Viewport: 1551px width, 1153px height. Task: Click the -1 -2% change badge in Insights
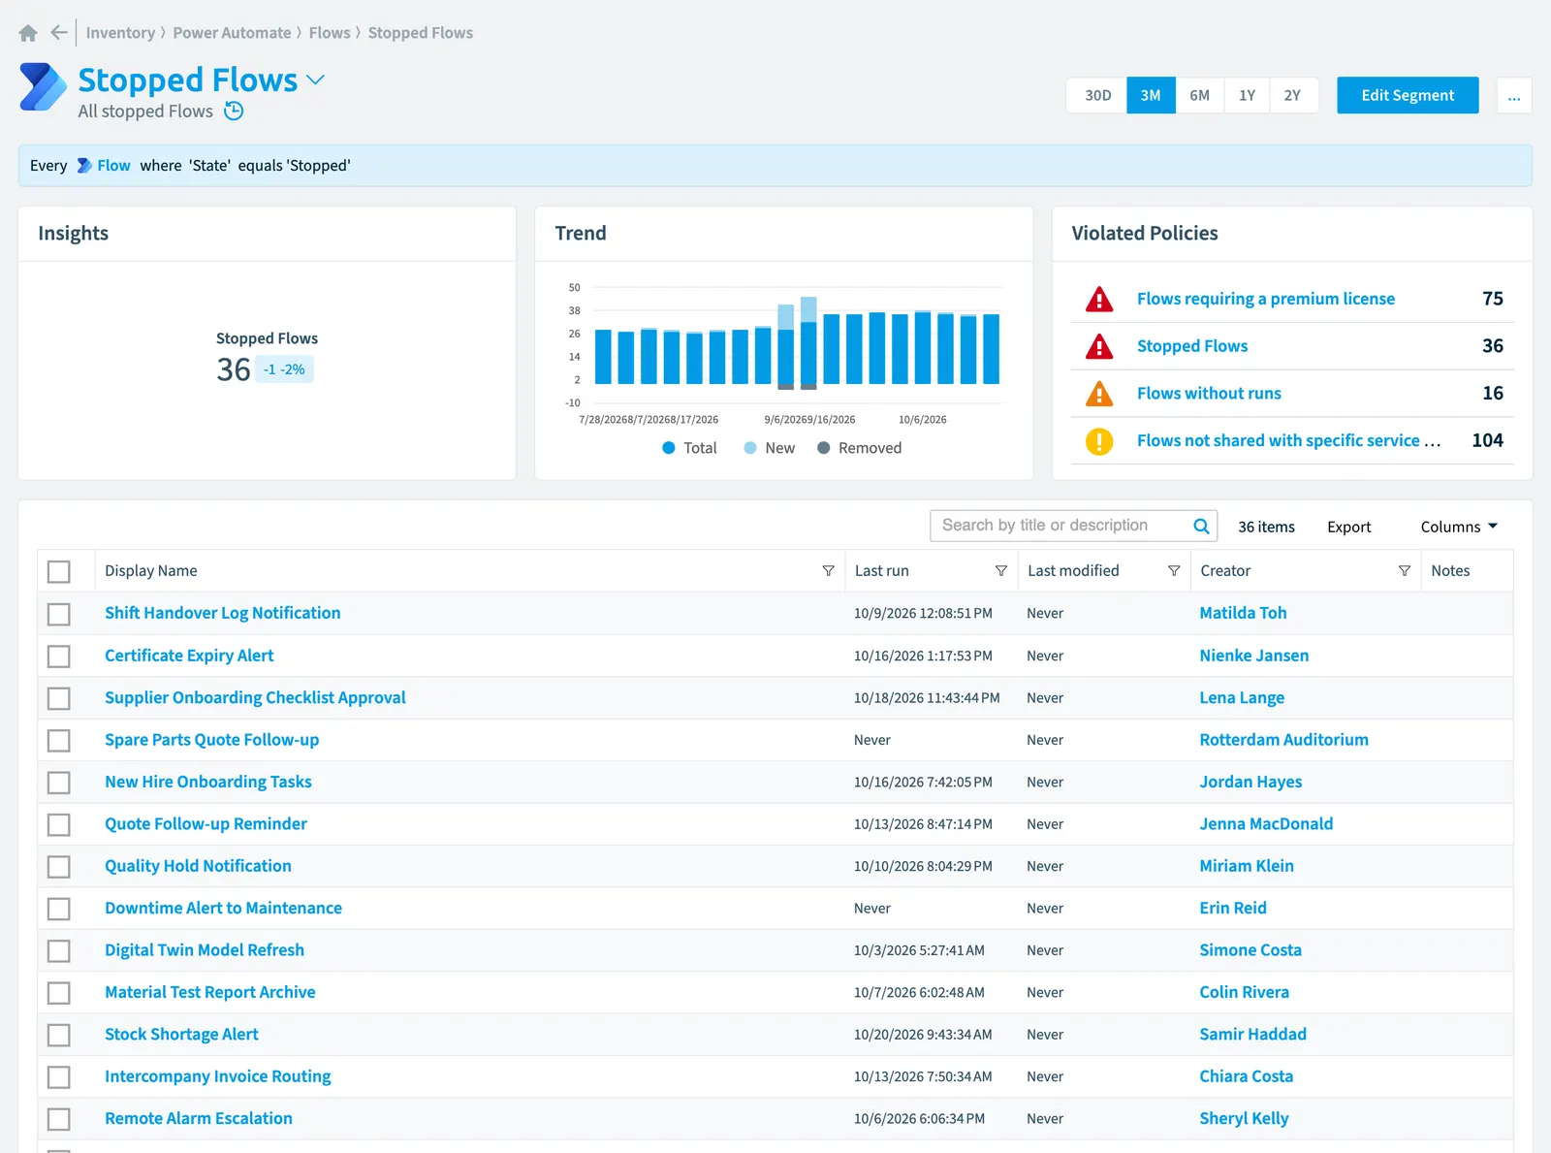tap(284, 369)
